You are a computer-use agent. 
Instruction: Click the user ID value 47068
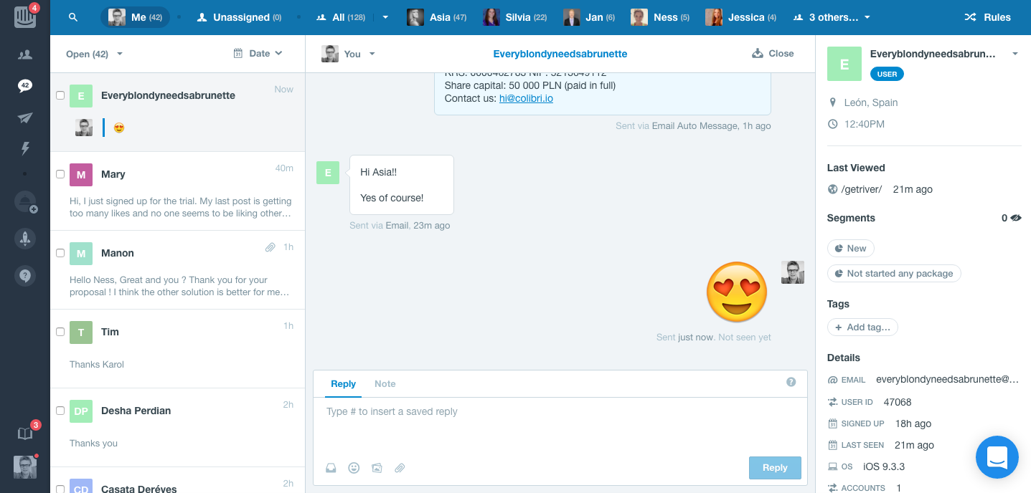pyautogui.click(x=898, y=402)
